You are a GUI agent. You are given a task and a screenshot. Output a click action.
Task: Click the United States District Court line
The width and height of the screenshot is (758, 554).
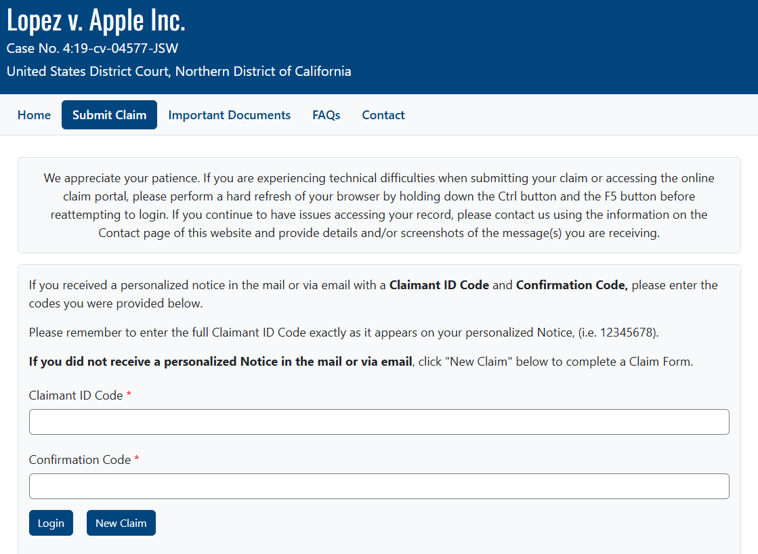(179, 72)
